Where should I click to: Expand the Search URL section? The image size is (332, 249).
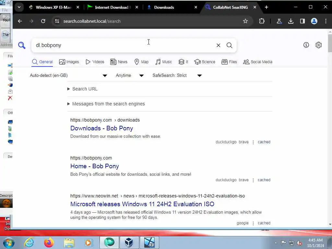82,89
